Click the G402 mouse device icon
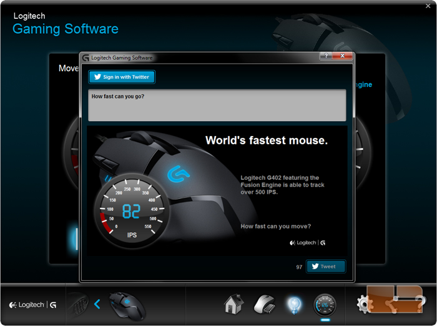 coord(127,305)
